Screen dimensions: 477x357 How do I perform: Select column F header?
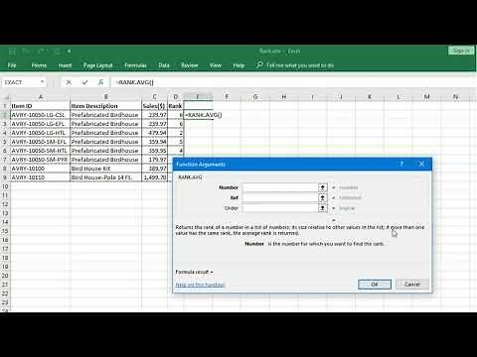coord(227,96)
